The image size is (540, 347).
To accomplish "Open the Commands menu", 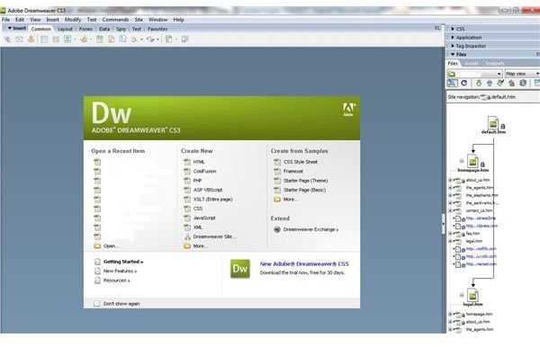I will tap(115, 20).
